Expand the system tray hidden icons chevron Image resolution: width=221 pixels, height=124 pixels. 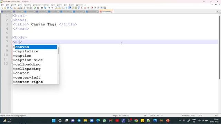click(x=180, y=121)
